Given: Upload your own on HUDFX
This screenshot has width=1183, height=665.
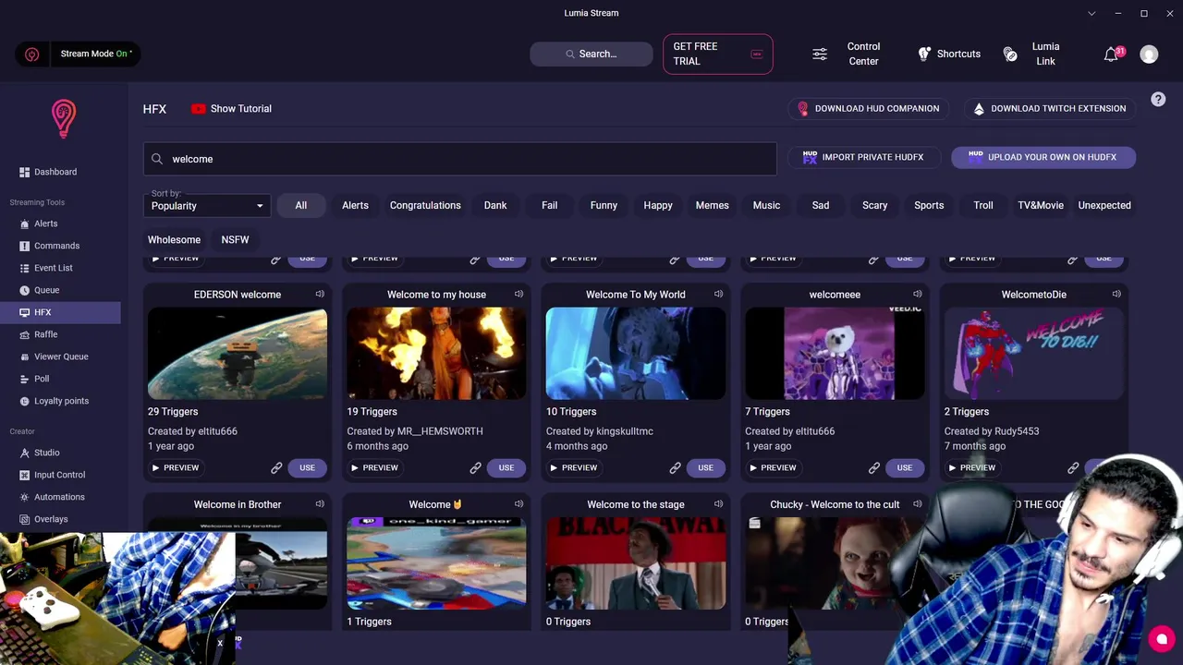Looking at the screenshot, I should (1043, 157).
